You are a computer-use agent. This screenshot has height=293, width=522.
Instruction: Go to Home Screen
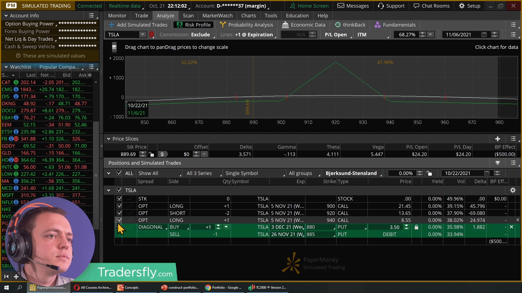click(x=309, y=6)
